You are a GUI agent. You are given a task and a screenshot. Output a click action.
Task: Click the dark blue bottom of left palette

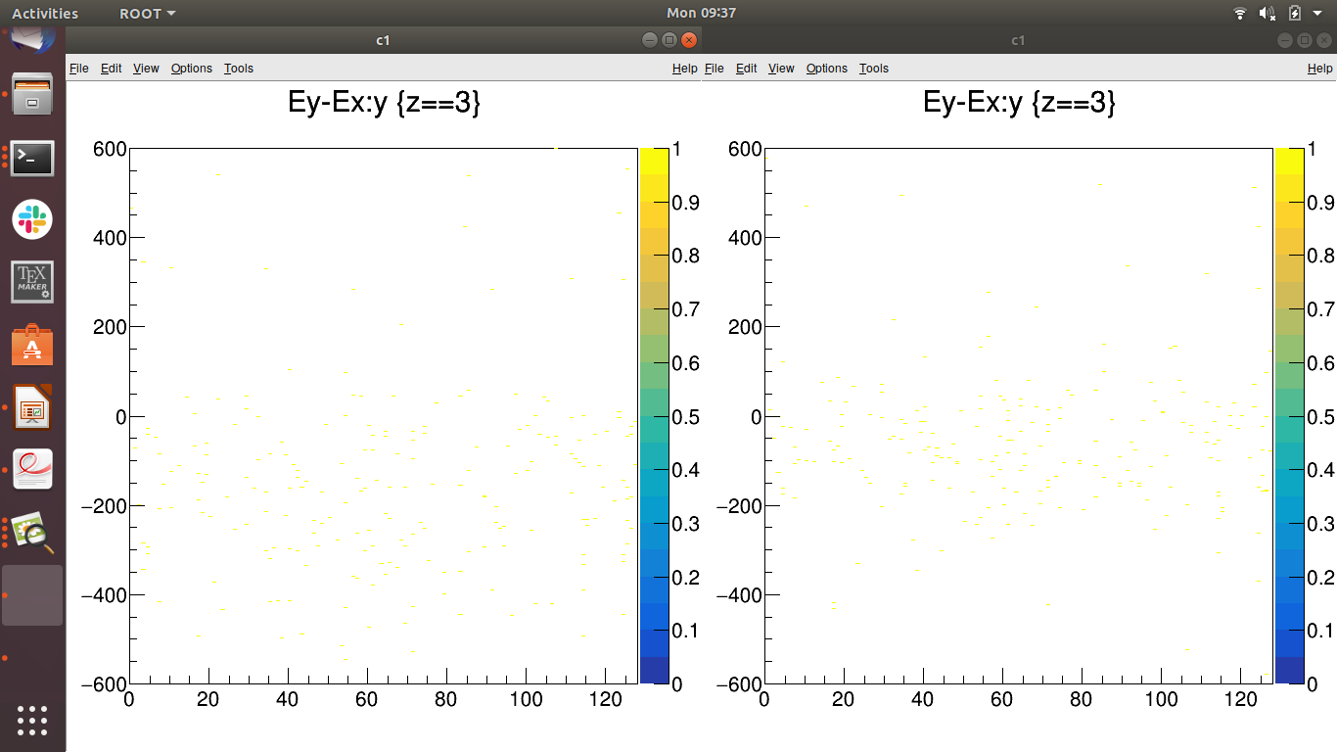coord(653,670)
